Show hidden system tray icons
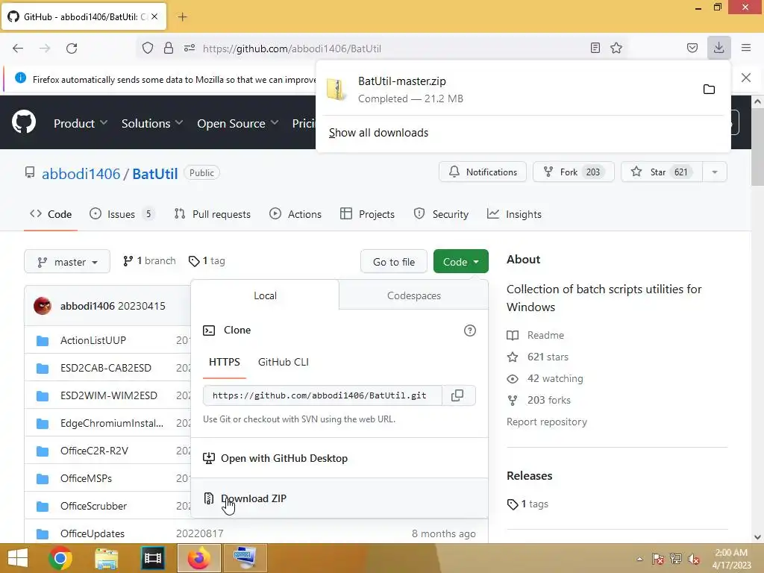 [x=639, y=559]
